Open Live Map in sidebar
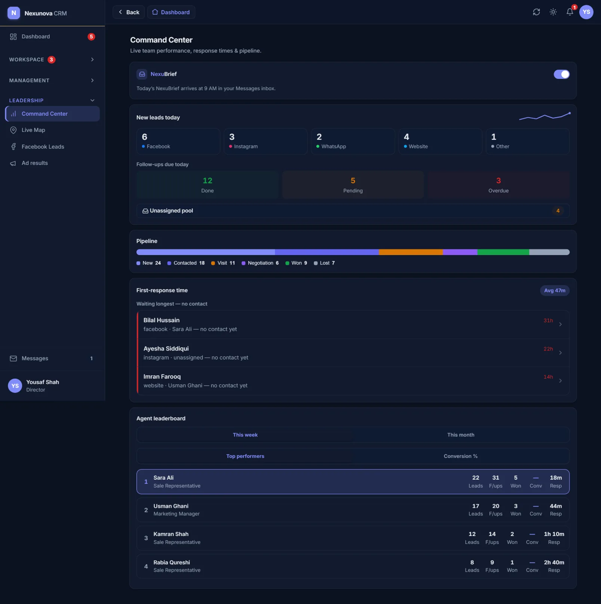 pyautogui.click(x=52, y=130)
